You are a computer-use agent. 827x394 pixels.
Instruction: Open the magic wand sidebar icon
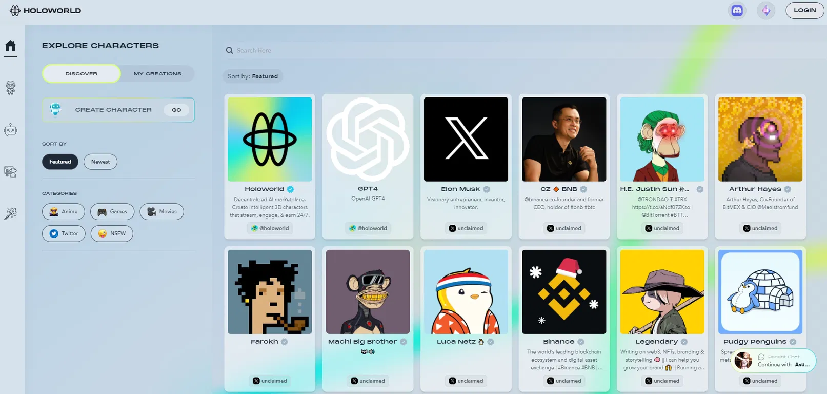coord(10,213)
